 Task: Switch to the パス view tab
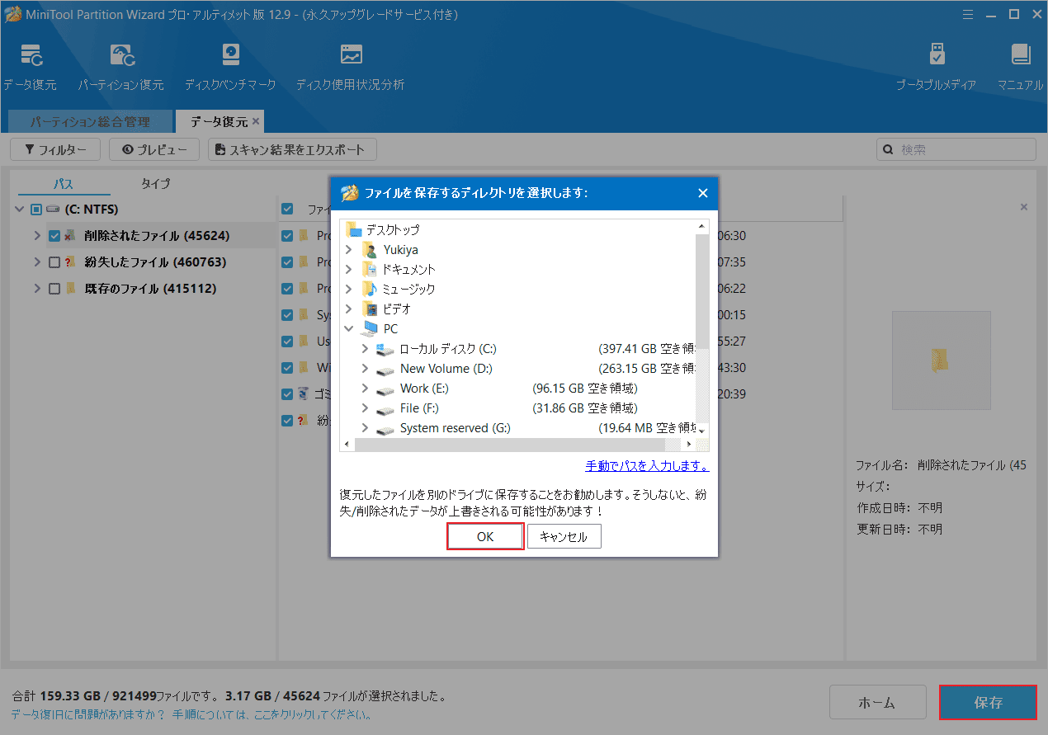(x=64, y=184)
